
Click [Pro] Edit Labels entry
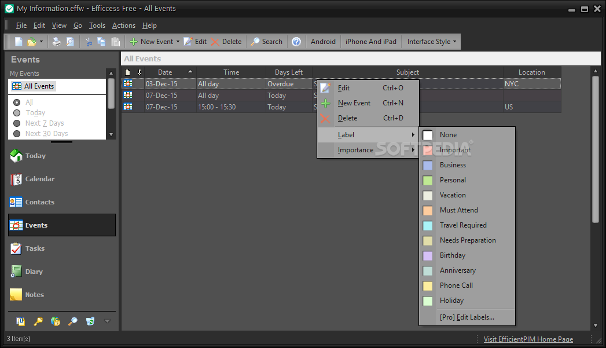pos(467,317)
